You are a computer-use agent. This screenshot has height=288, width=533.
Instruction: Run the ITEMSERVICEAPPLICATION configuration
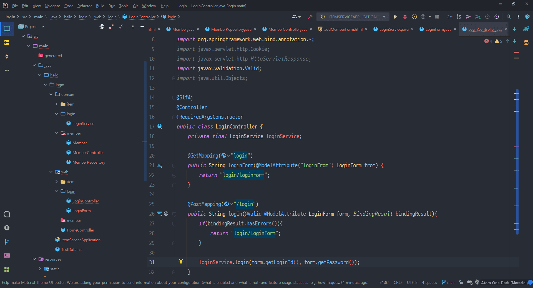click(395, 17)
